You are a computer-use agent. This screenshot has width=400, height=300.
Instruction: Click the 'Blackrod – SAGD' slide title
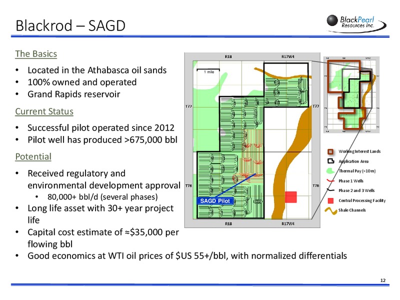70,25
